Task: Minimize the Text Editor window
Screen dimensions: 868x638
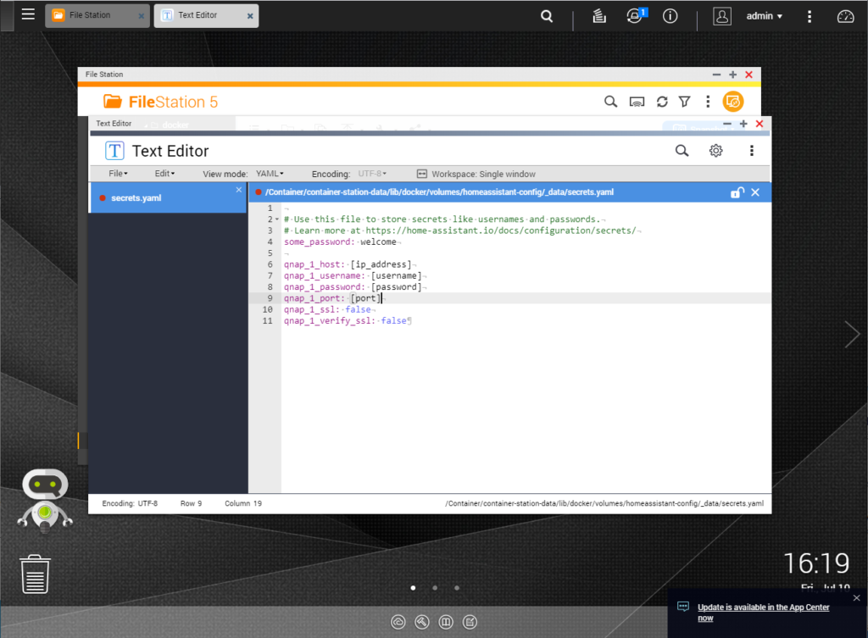Action: point(727,124)
